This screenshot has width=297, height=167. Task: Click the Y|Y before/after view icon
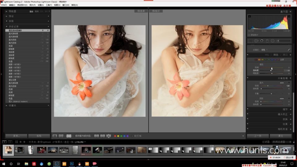[x=69, y=136]
